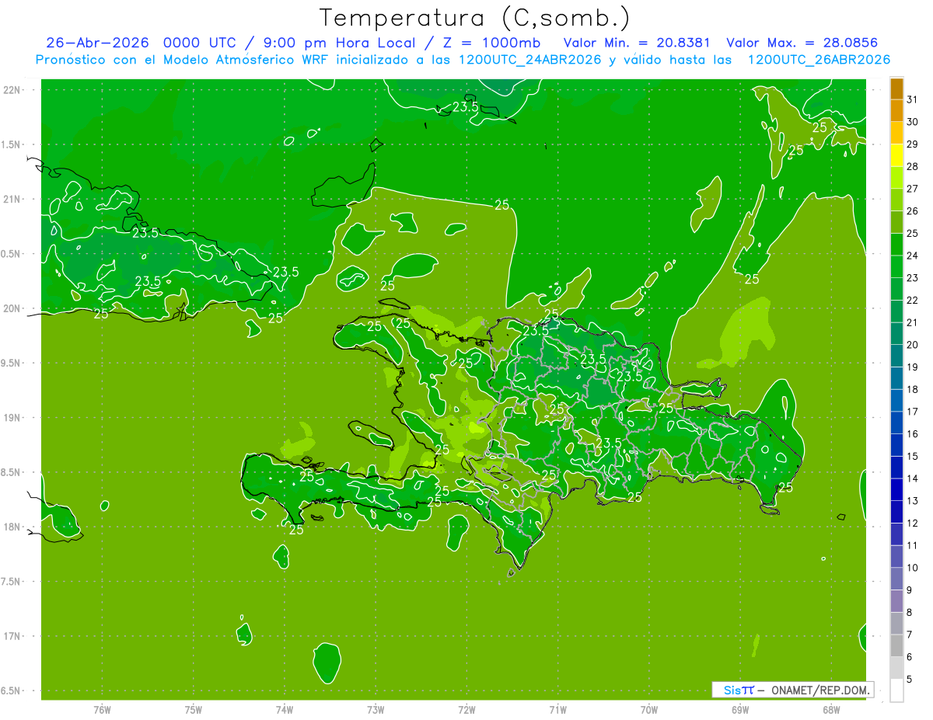Click the 28 yellow color legend swatch

tap(896, 156)
